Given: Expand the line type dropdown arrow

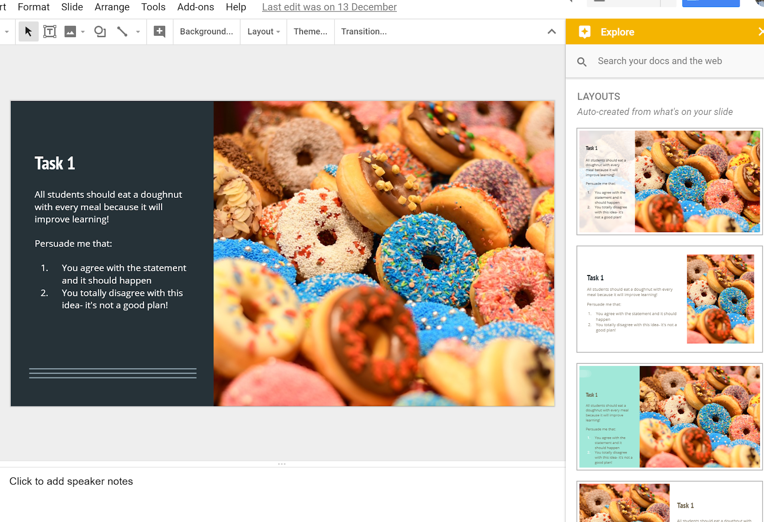Looking at the screenshot, I should [x=138, y=32].
